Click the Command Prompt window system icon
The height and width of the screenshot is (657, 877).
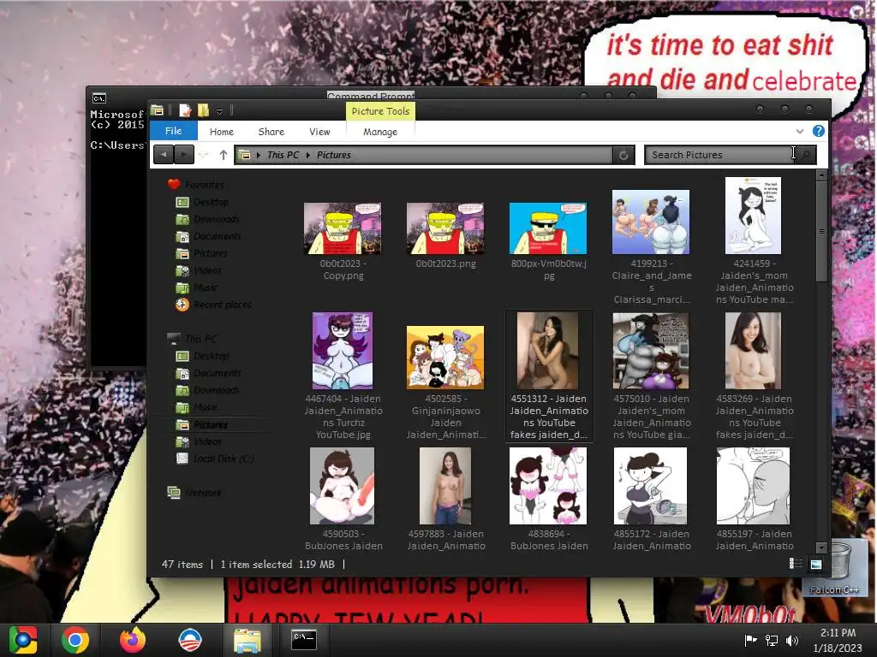pos(99,98)
